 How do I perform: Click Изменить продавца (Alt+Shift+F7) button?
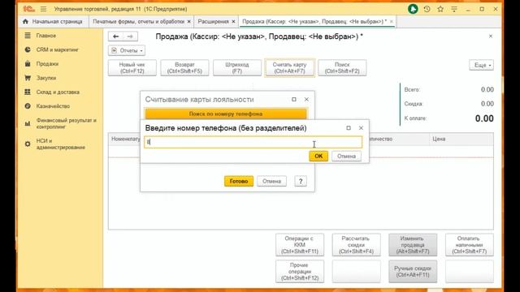pos(413,245)
